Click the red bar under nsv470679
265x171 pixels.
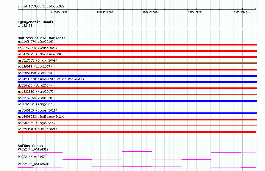point(137,57)
